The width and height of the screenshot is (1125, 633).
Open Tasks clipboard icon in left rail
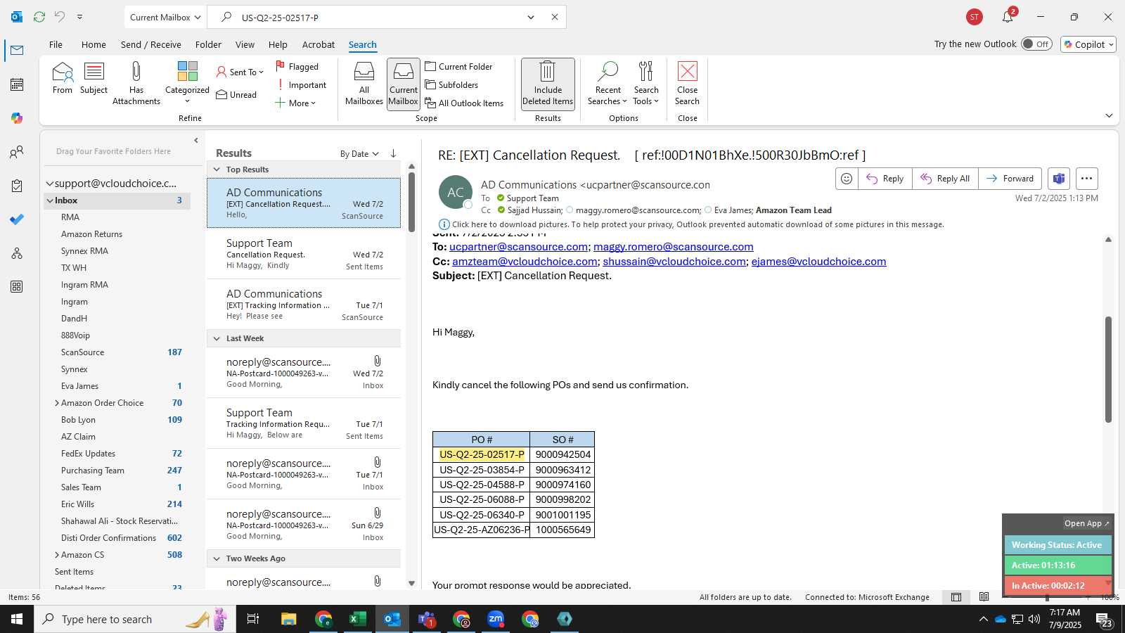(x=17, y=186)
